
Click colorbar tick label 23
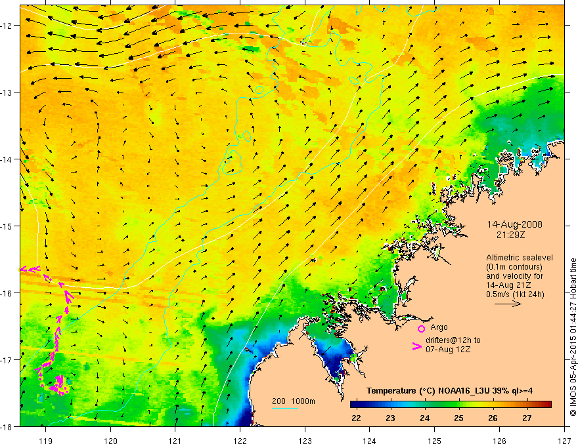390,418
